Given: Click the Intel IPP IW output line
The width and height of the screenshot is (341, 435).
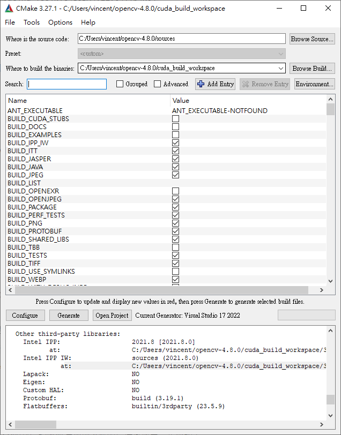Looking at the screenshot, I should [x=110, y=358].
